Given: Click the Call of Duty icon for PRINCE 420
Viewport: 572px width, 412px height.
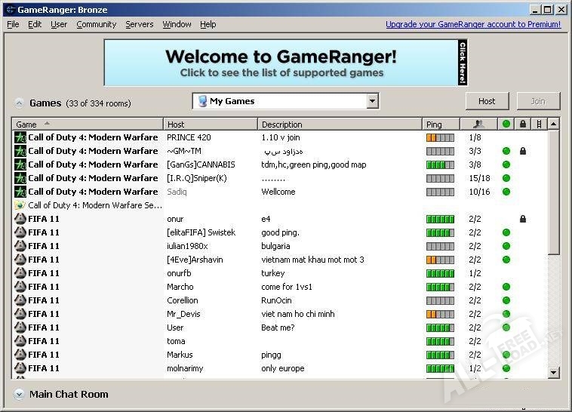Looking at the screenshot, I should coord(20,137).
